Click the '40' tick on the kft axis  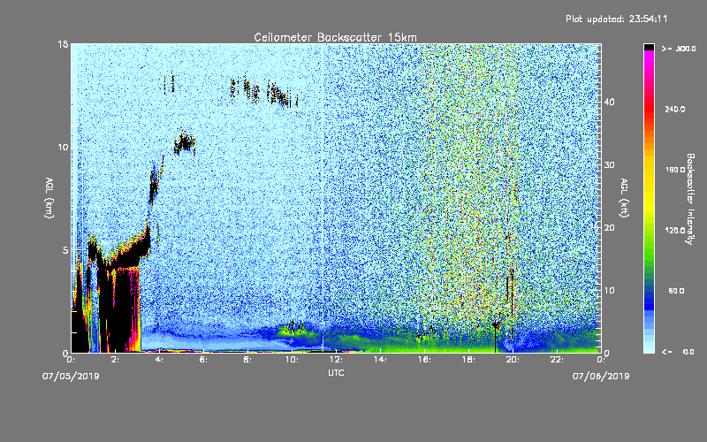pos(609,102)
